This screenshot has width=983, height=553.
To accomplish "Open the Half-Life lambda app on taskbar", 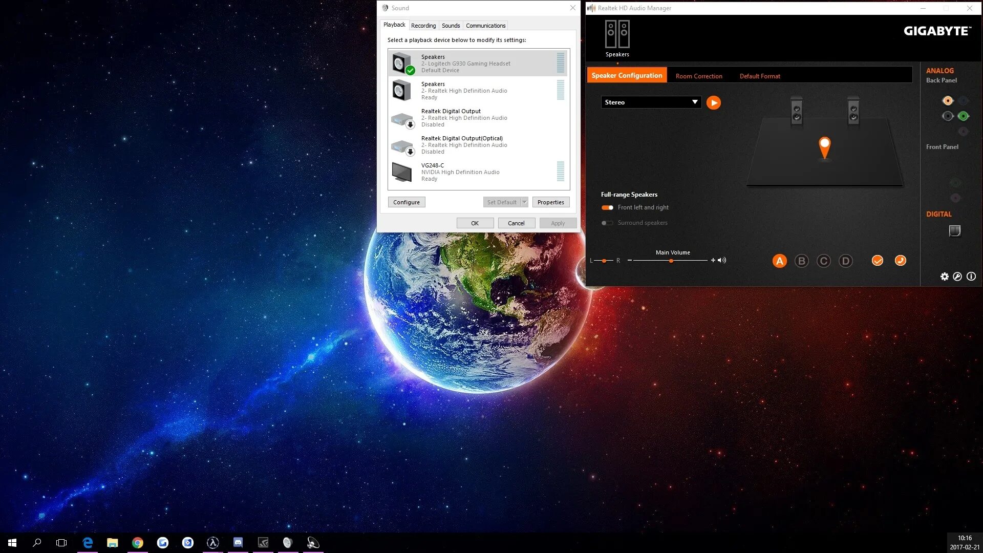I will pyautogui.click(x=213, y=543).
